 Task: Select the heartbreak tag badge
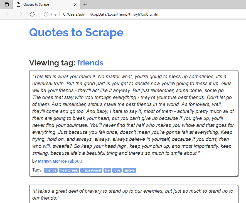(69, 170)
